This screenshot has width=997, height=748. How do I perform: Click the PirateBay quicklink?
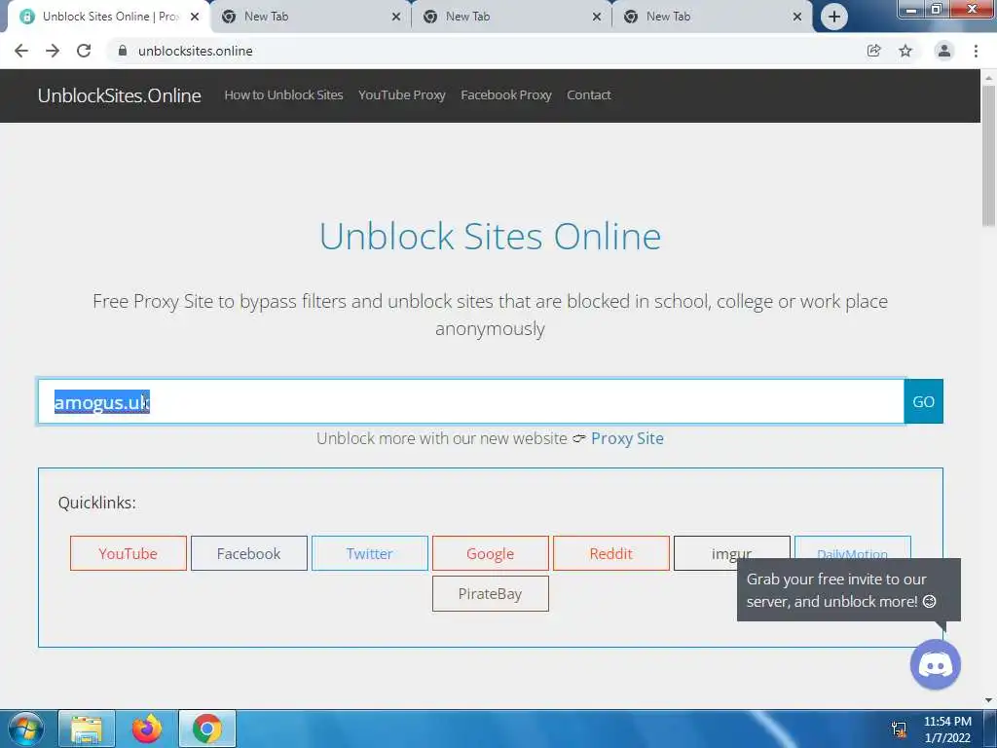(491, 593)
